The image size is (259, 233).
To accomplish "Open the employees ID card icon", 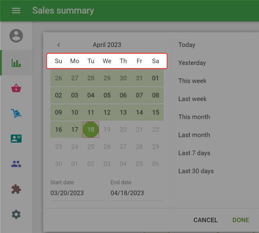I will pos(16,139).
